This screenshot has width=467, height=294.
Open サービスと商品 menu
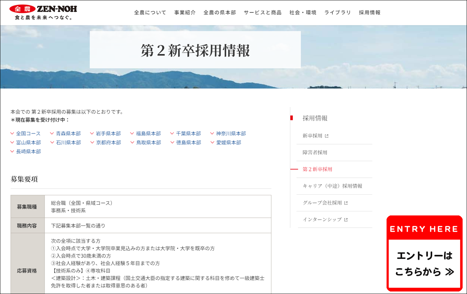pos(263,12)
